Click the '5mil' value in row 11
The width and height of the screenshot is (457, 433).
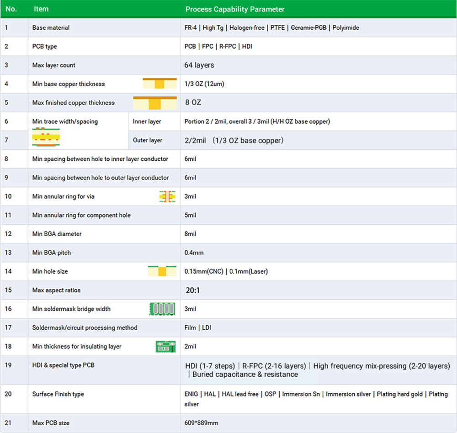(190, 215)
